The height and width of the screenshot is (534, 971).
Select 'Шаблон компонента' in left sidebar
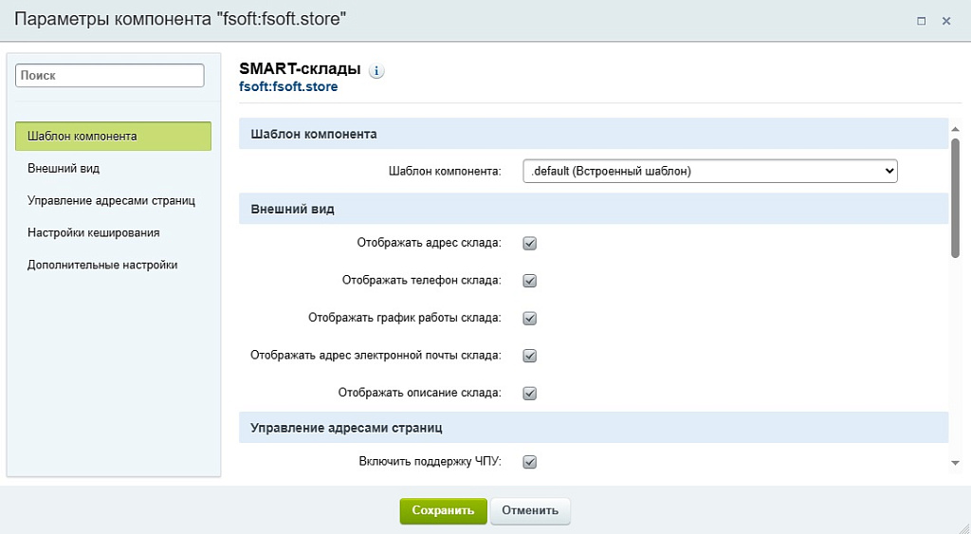tap(113, 136)
